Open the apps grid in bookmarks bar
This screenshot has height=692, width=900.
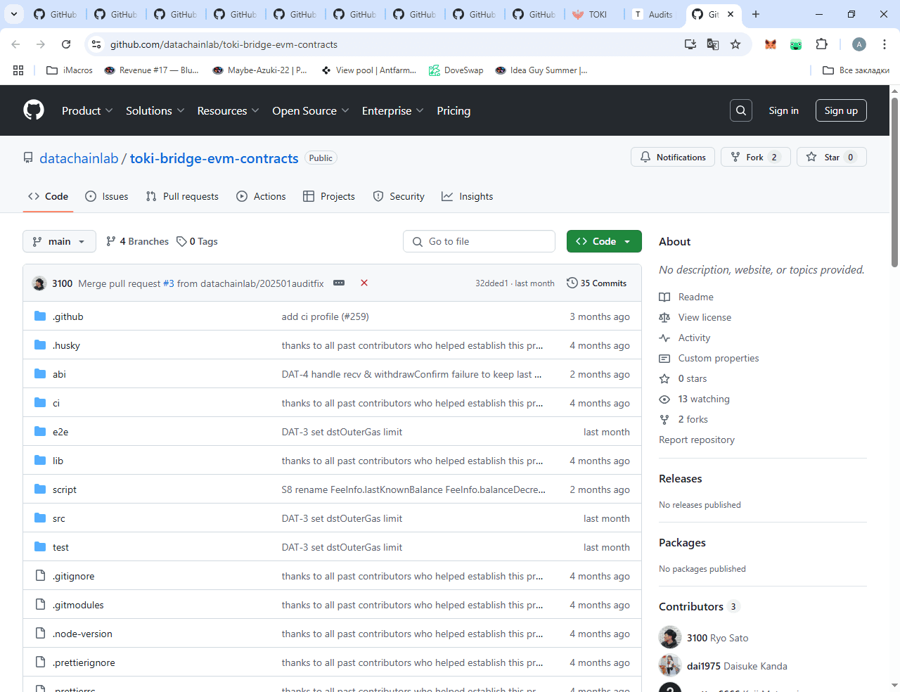click(18, 70)
